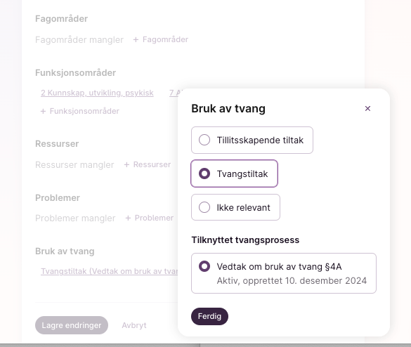Click the plus icon before Funksjonsområder
This screenshot has width=411, height=347.
point(43,111)
